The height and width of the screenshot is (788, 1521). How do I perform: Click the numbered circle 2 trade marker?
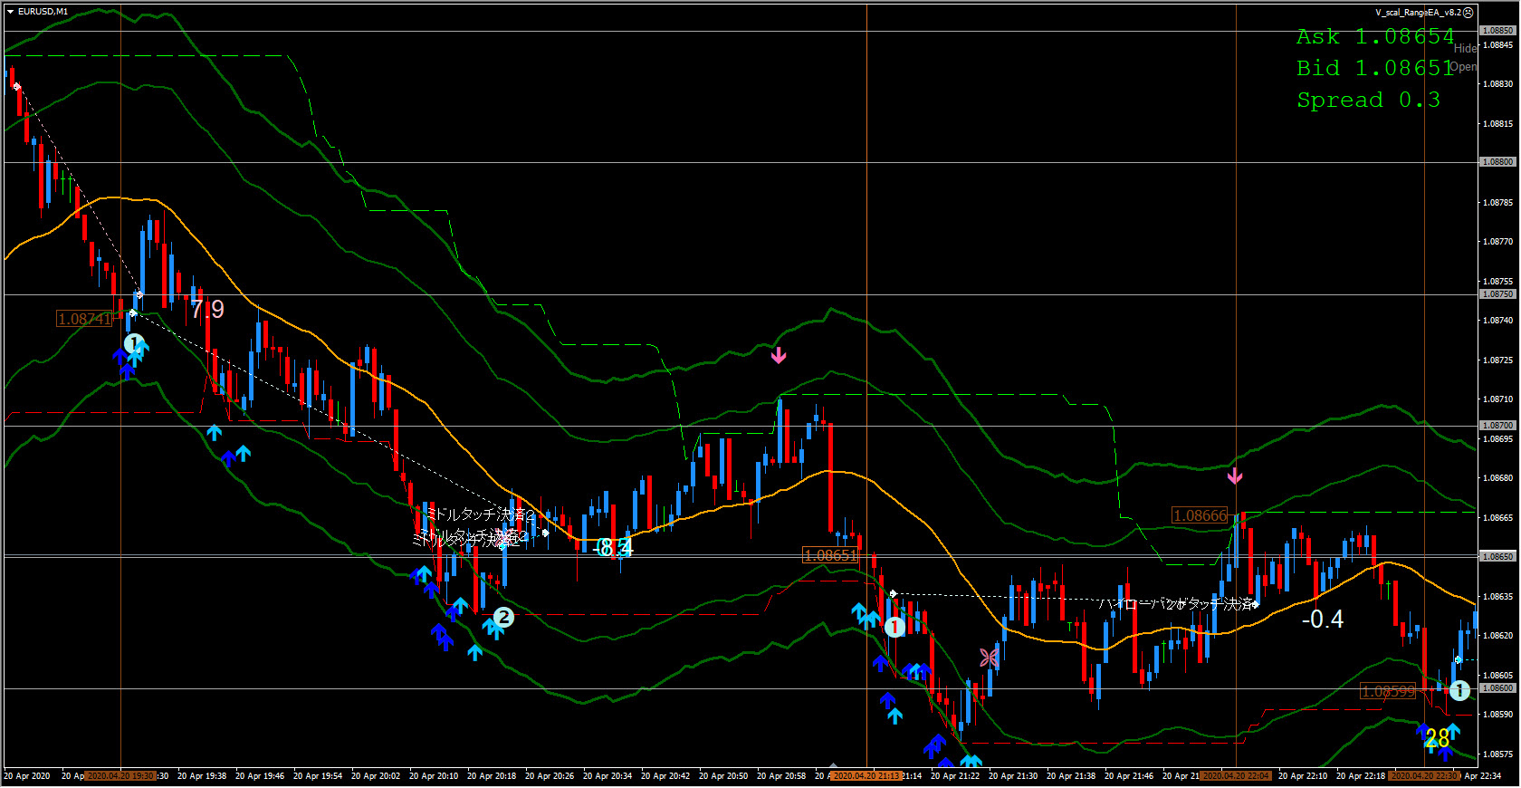coord(503,618)
